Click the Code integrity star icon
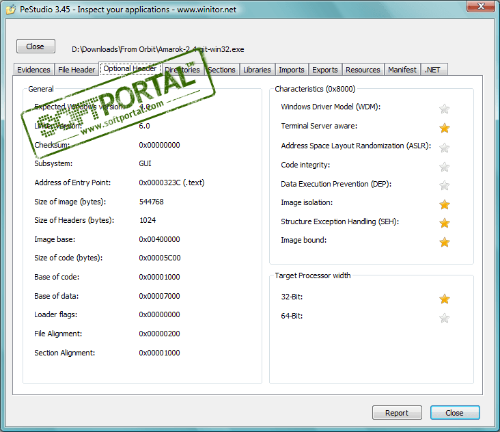Screen dimensions: 500x432 (x=444, y=167)
